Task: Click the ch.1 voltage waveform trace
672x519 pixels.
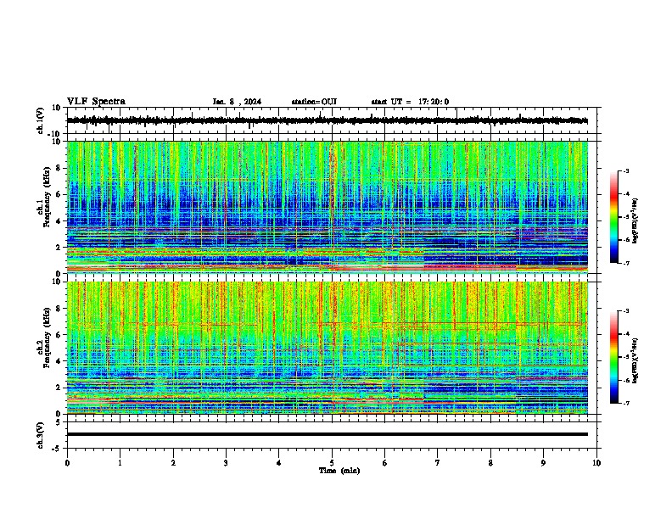Action: click(327, 120)
